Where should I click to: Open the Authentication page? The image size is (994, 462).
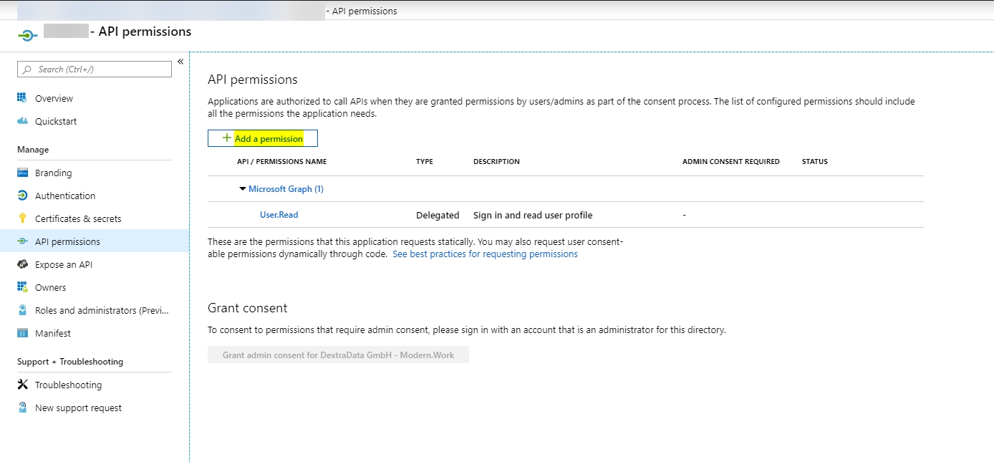[65, 196]
